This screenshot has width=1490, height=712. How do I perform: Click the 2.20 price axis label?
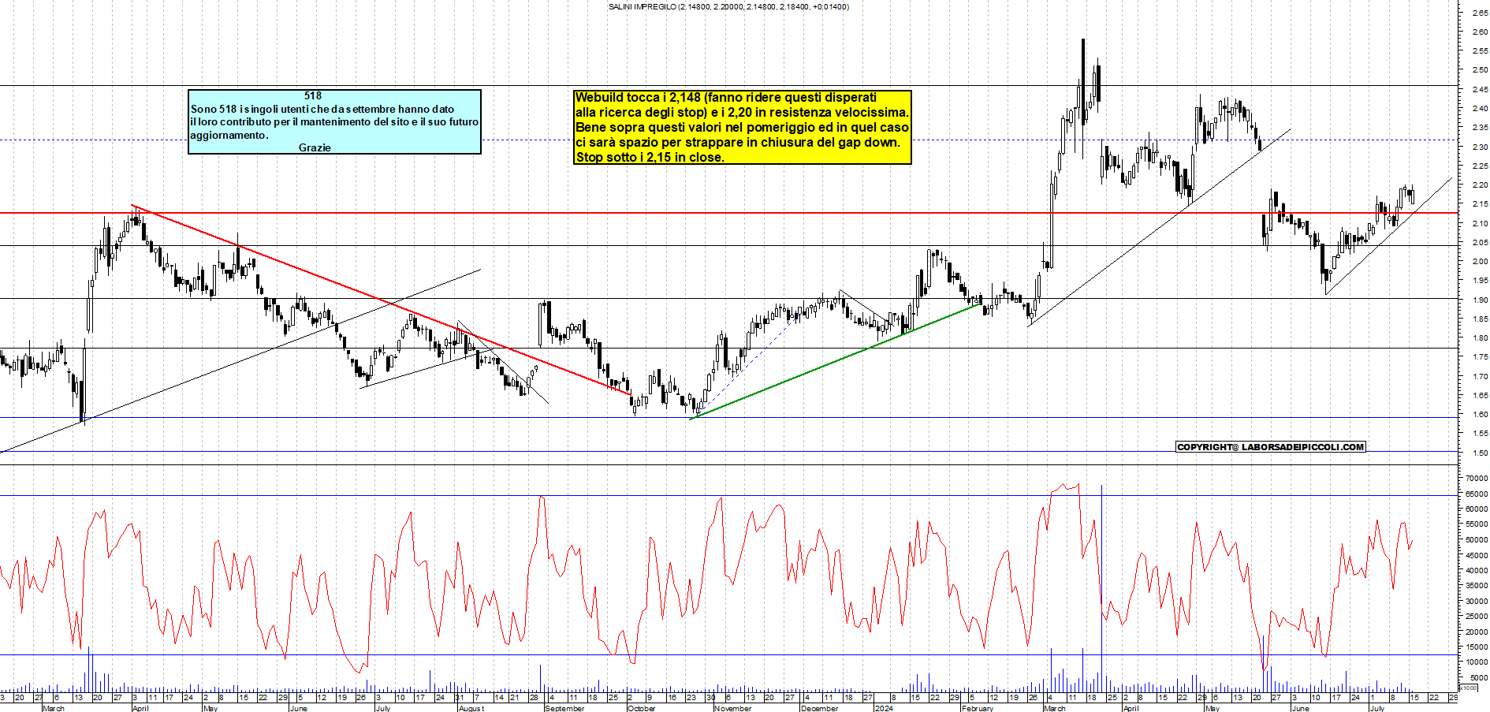coord(1480,185)
